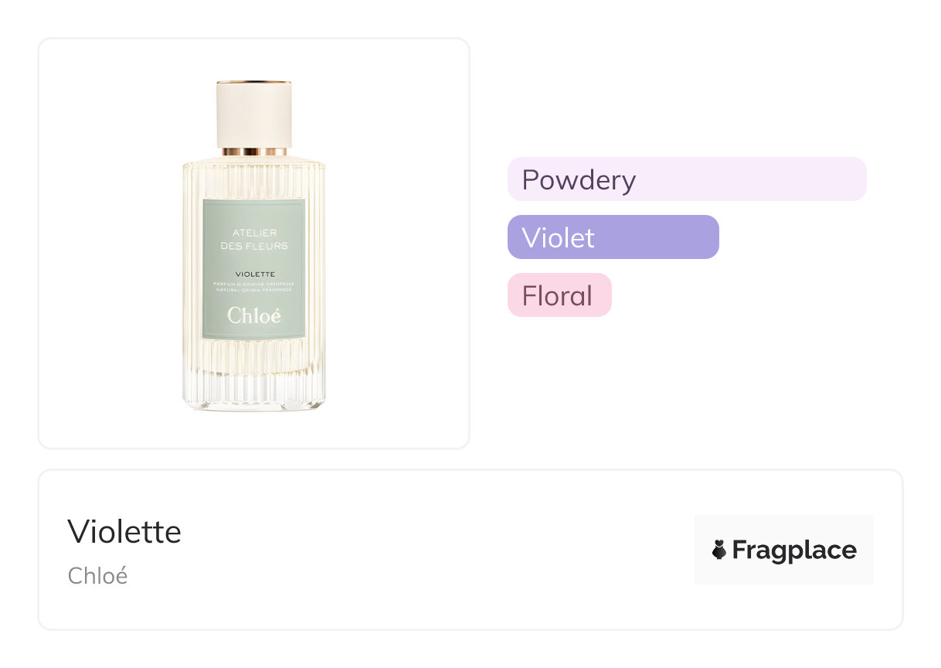
Task: Click the ATELIER DES FLEURS text on bottle
Action: [254, 239]
